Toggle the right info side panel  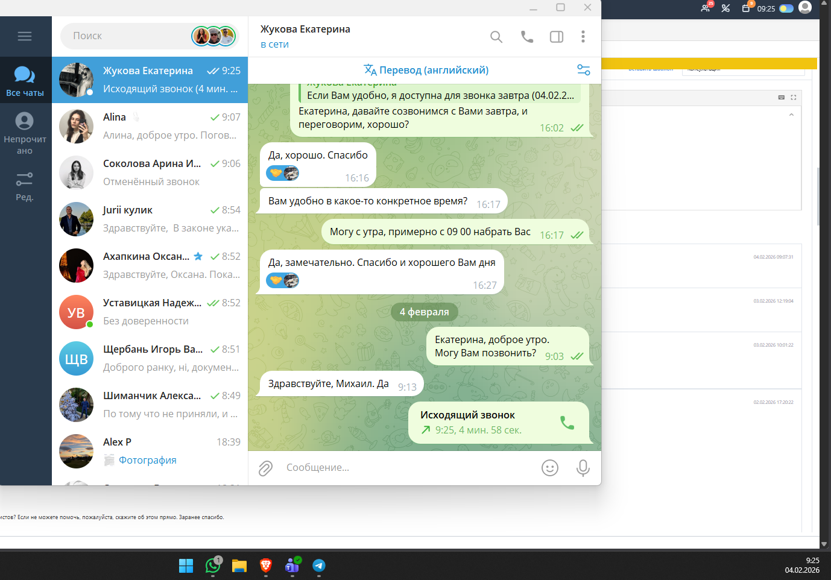point(557,37)
